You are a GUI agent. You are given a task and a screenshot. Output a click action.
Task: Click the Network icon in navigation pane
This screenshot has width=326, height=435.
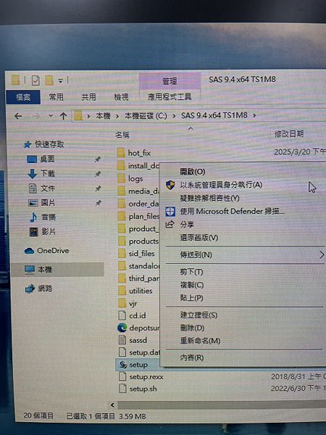pyautogui.click(x=30, y=289)
